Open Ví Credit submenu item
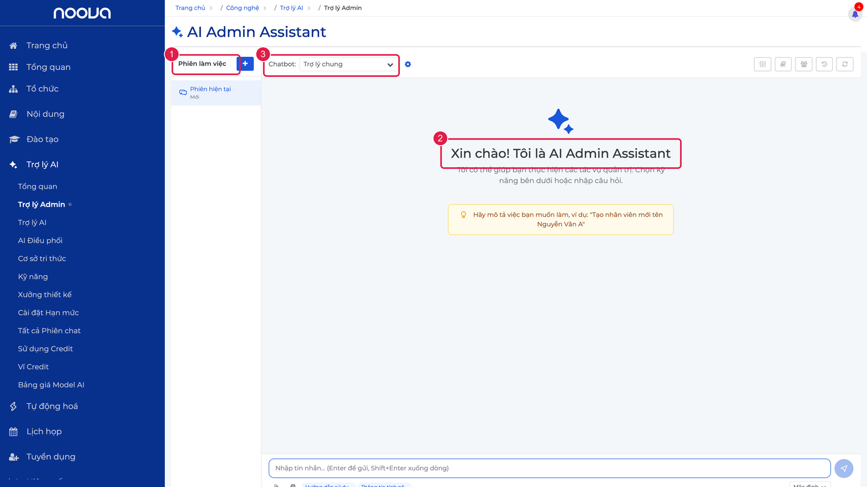Screen dimensions: 867x487 point(33,367)
